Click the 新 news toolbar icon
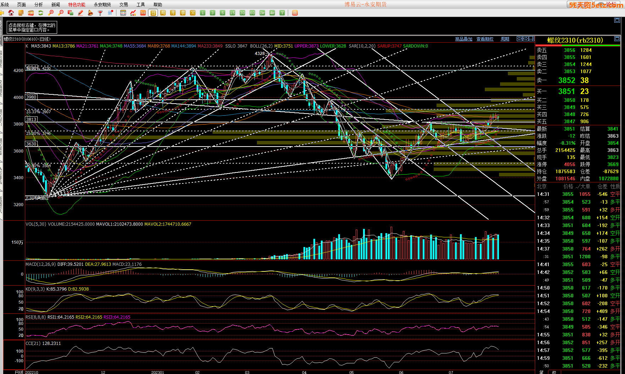625x374 pixels. coord(110,13)
